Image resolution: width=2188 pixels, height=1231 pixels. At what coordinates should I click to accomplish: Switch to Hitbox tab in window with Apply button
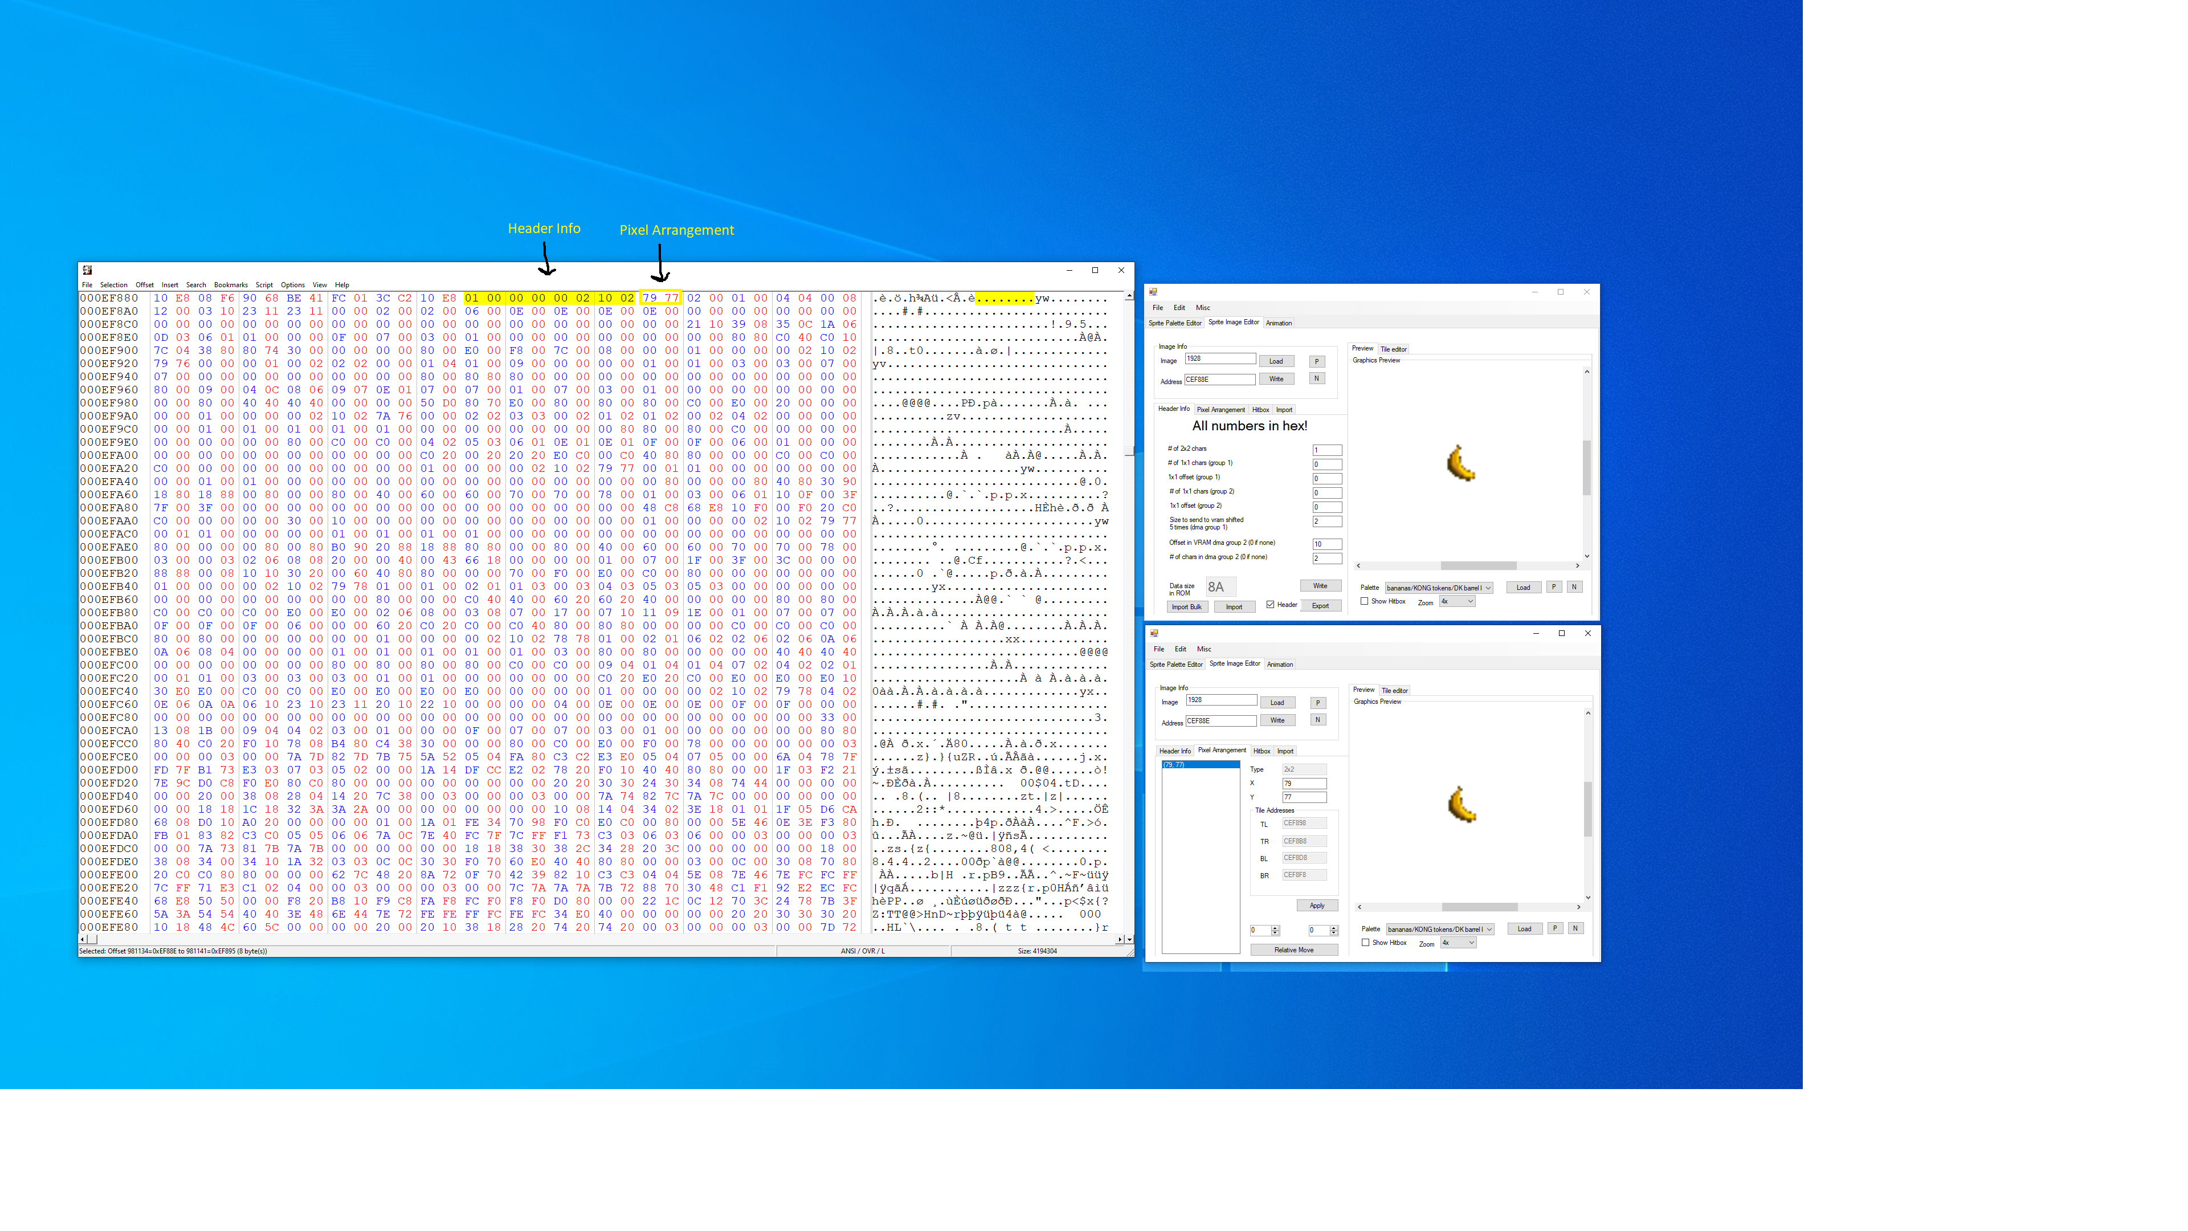coord(1262,751)
